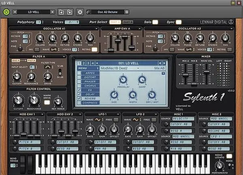Select display page tab 2
This screenshot has height=175, width=243.
click(x=84, y=63)
